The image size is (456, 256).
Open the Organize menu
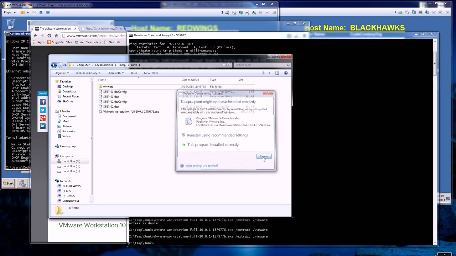(x=62, y=73)
